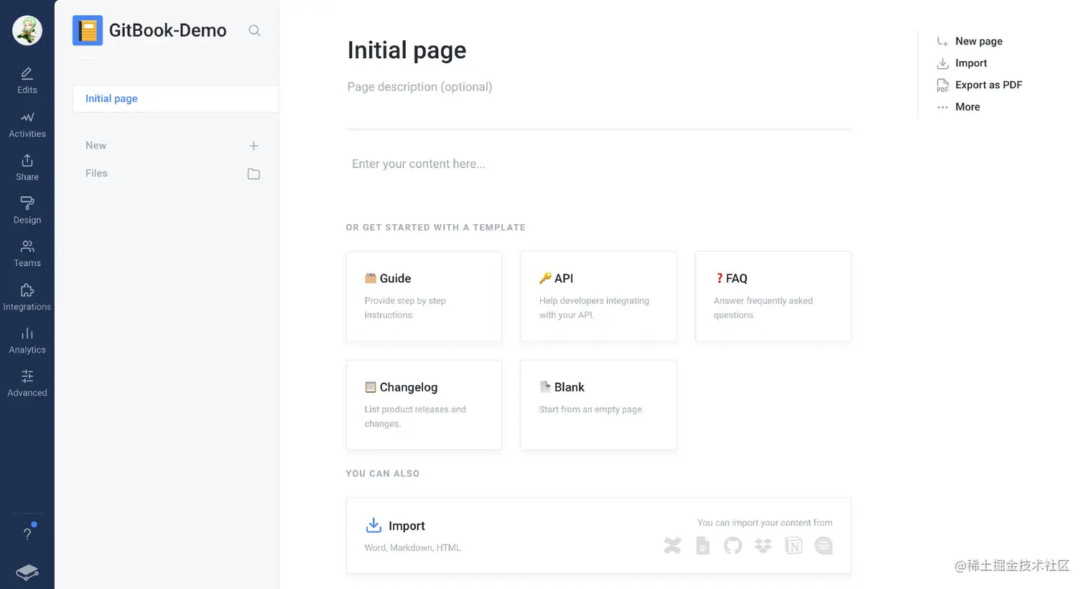Click the folder icon next to Files

(254, 174)
